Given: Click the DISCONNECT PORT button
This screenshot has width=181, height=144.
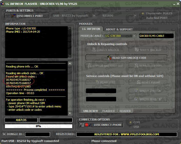Looking at the screenshot, I should coord(27,16).
